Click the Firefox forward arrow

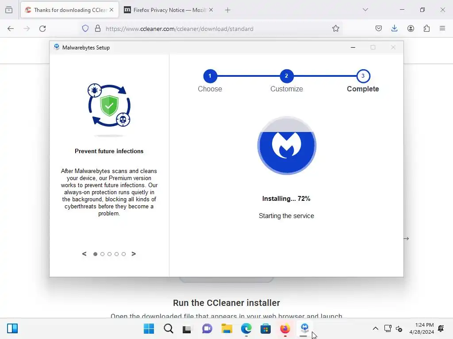(x=27, y=29)
